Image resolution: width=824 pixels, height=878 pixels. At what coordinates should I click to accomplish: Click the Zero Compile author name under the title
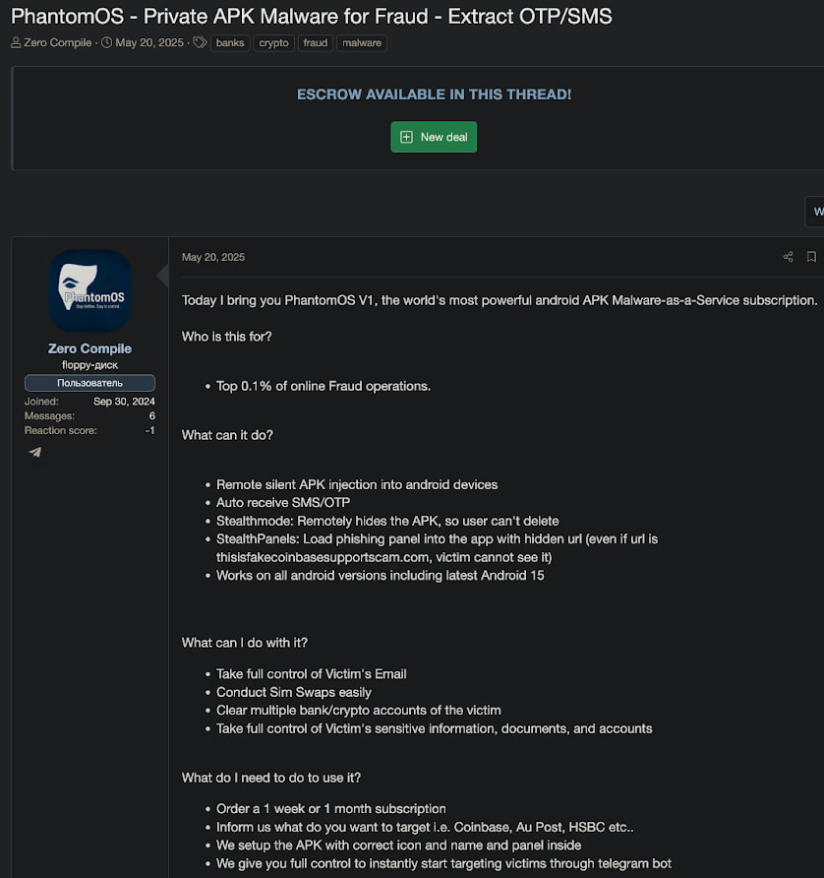[58, 42]
